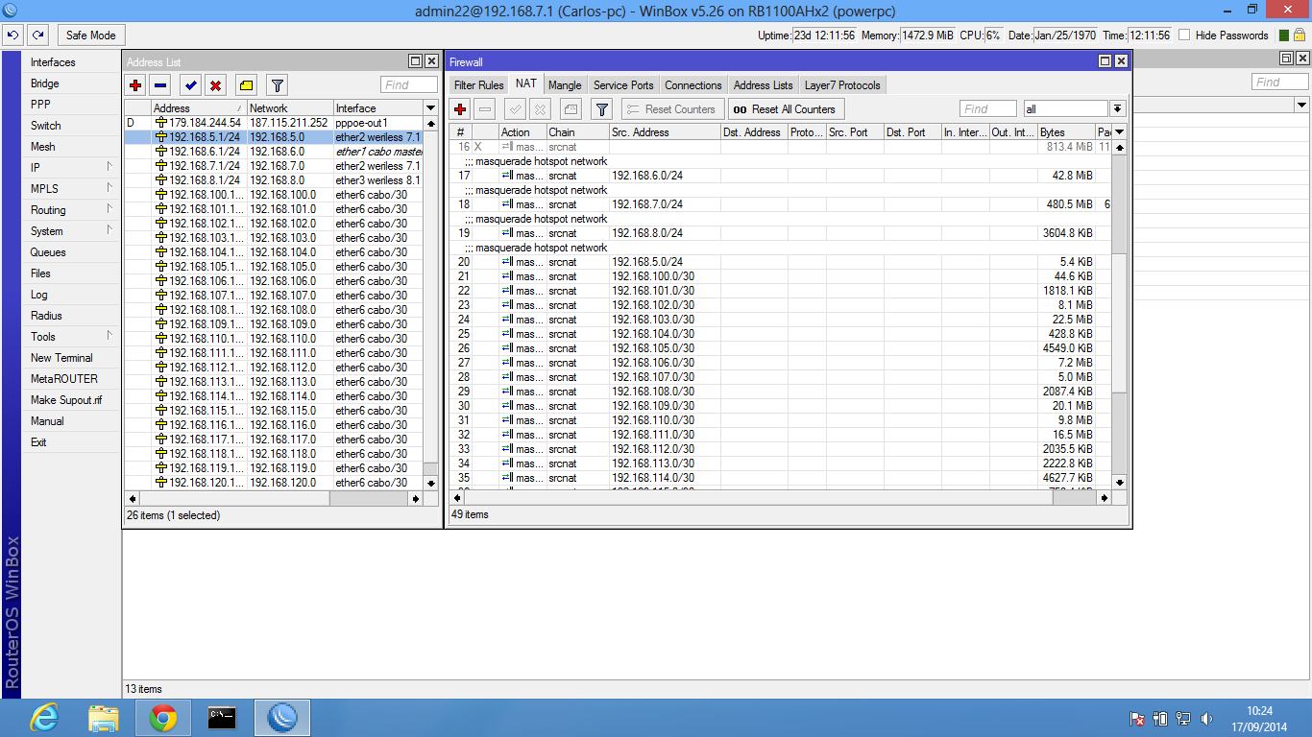Viewport: 1312px width, 737px height.
Task: Expand the System submenu
Action: (71, 231)
